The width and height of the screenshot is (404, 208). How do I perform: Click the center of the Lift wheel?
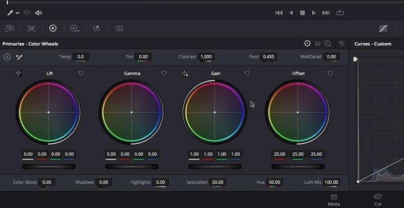pos(48,112)
